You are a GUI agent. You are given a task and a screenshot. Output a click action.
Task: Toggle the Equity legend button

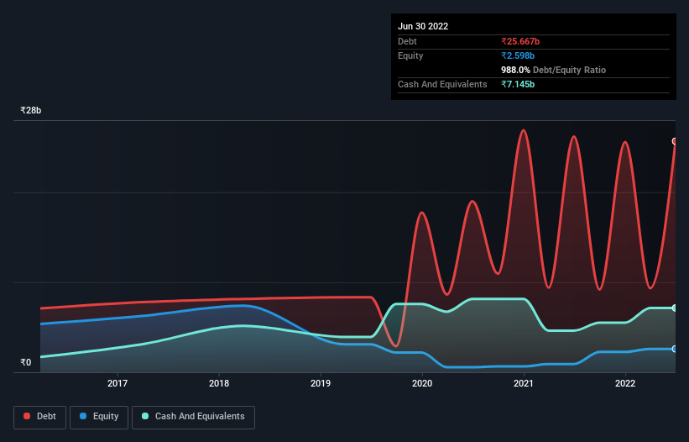coord(99,417)
